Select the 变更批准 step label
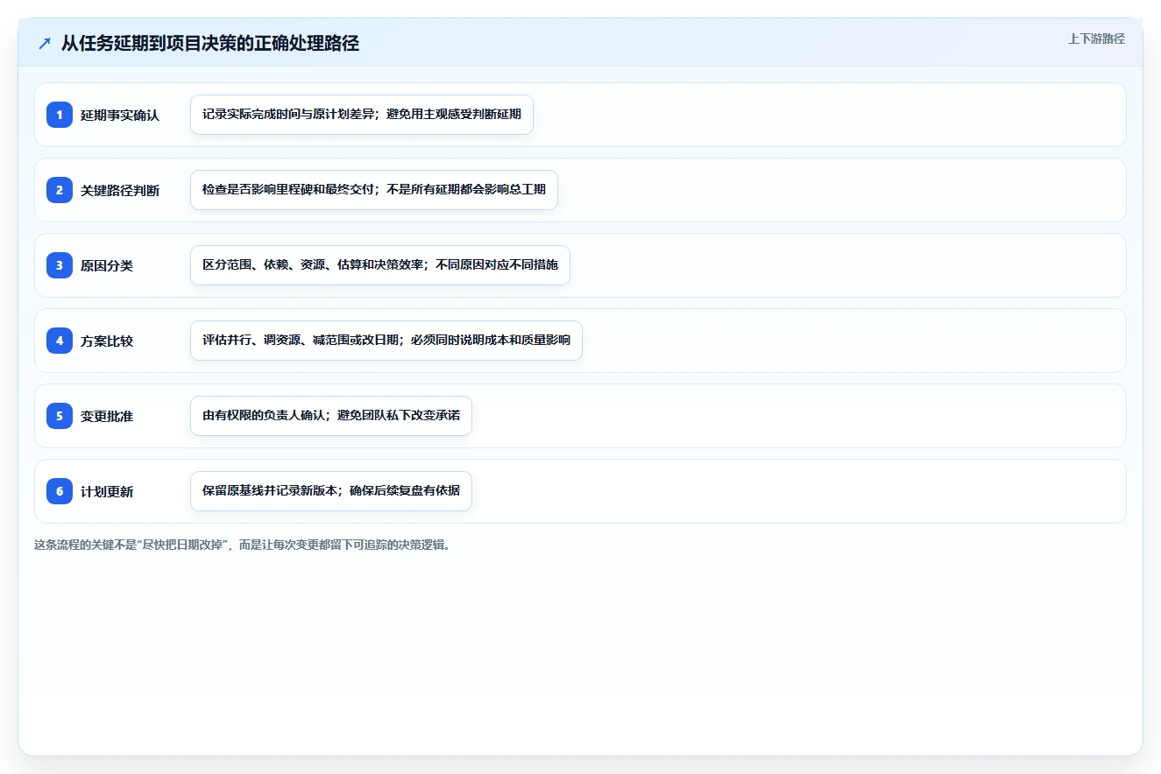The width and height of the screenshot is (1161, 774). (107, 416)
